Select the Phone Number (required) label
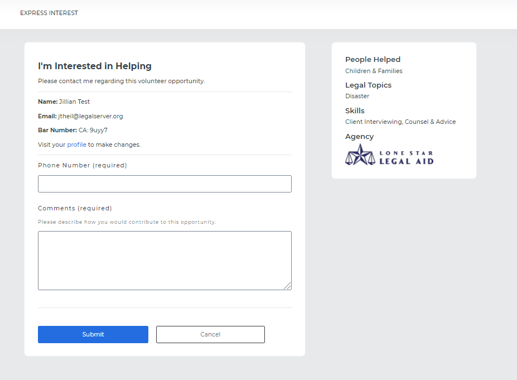The height and width of the screenshot is (380, 517). pos(83,165)
